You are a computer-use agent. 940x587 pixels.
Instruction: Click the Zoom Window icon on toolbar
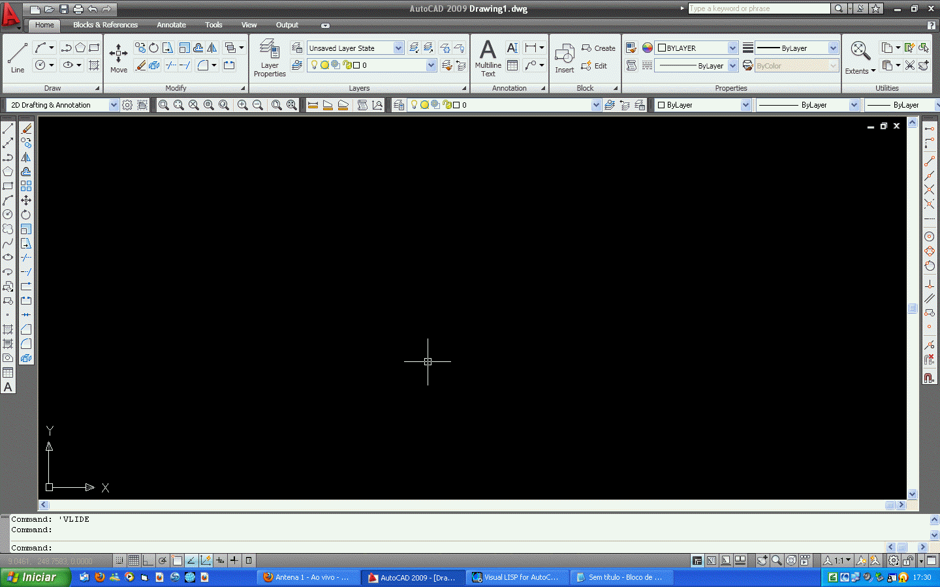[x=164, y=105]
